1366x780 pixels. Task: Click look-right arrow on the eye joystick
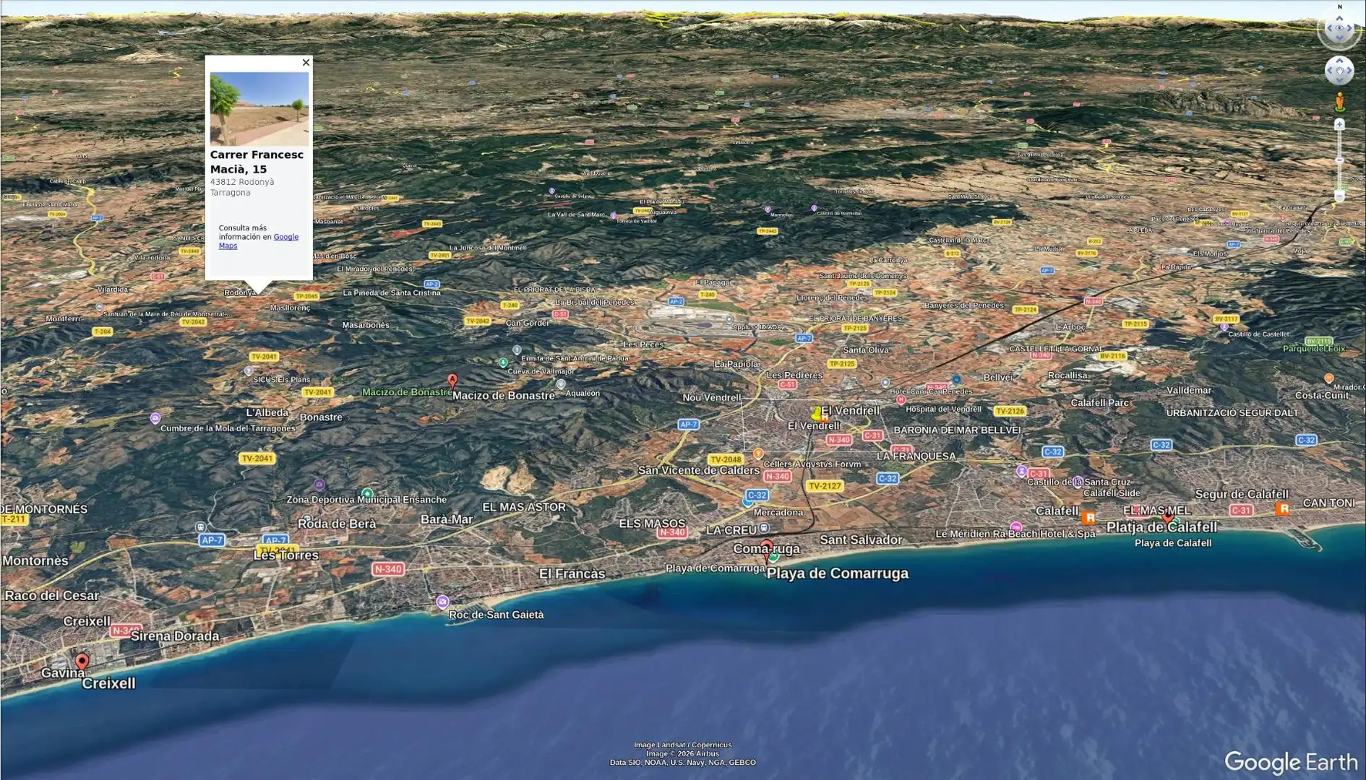pos(1351,29)
